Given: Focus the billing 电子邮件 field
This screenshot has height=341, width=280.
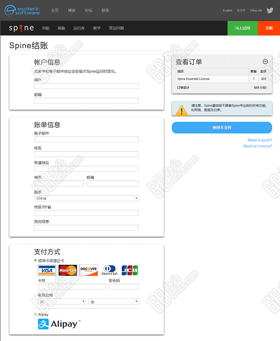Looking at the screenshot, I should coord(87,139).
